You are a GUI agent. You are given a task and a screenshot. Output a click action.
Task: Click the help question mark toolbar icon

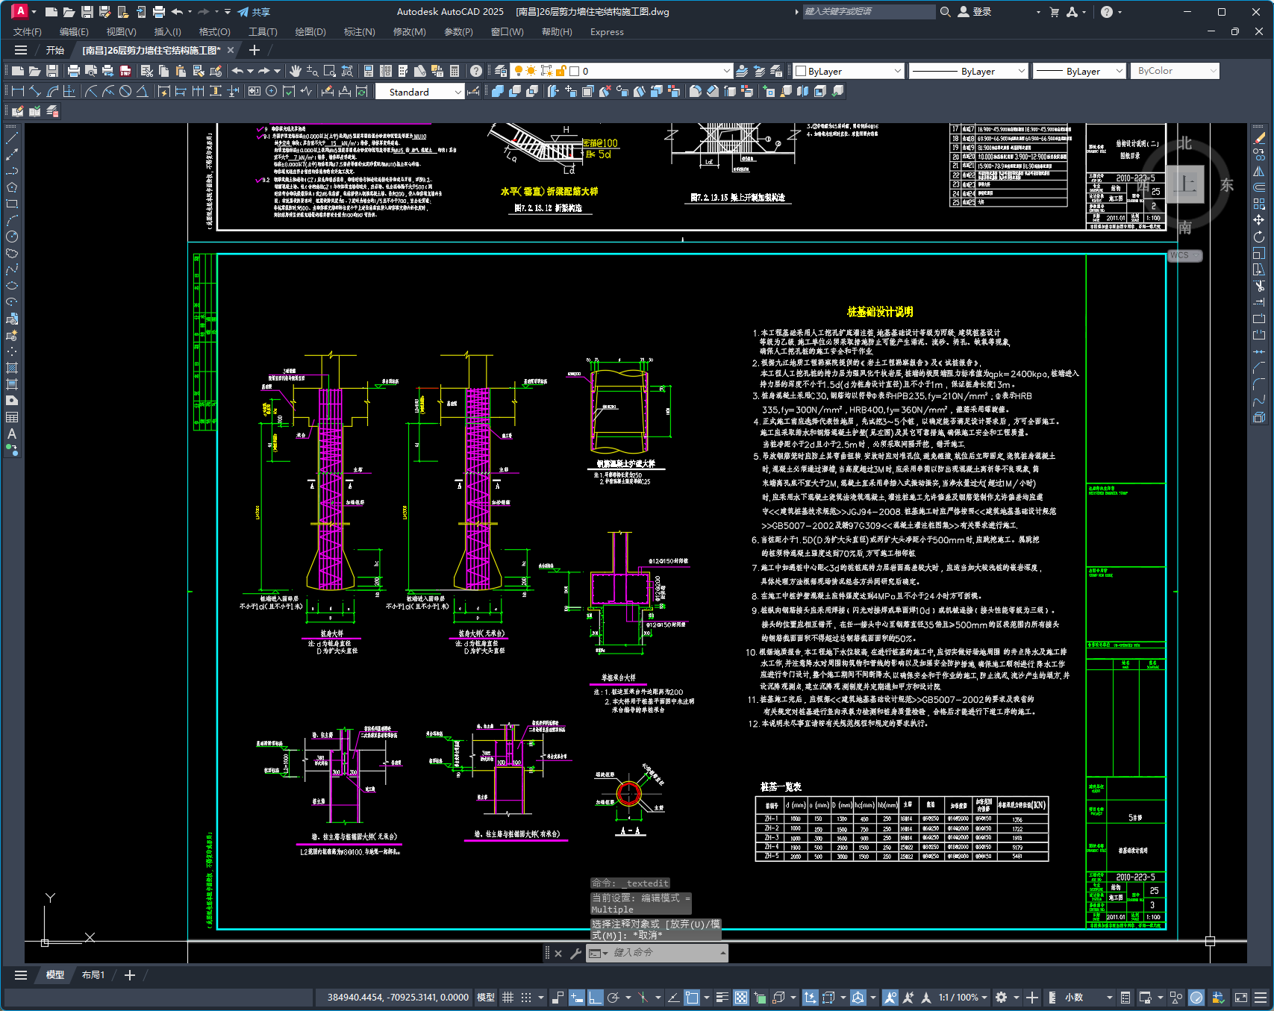(476, 71)
